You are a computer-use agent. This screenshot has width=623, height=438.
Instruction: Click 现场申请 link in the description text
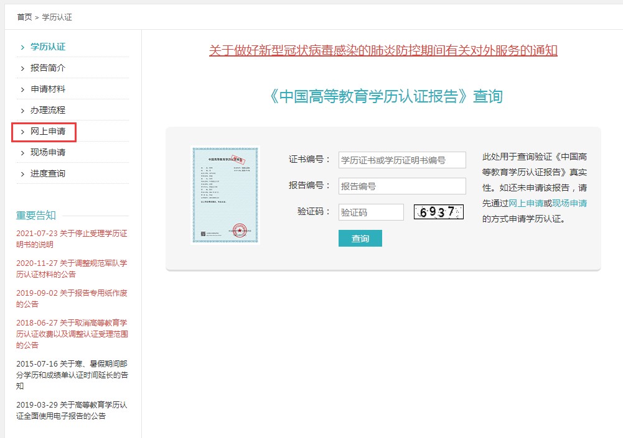pos(569,203)
